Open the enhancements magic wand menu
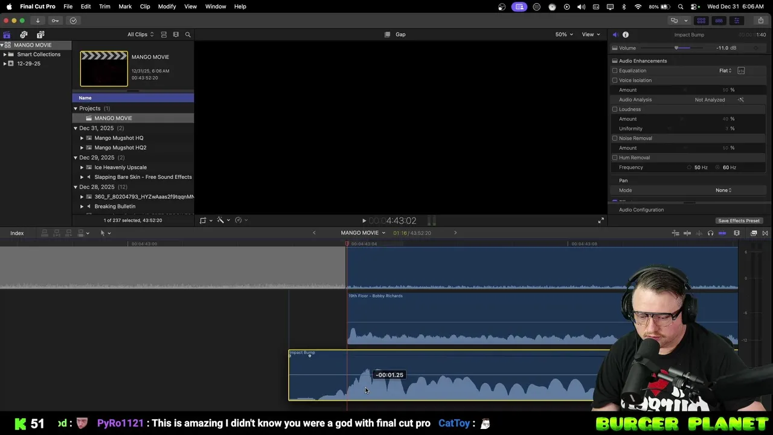 (222, 221)
